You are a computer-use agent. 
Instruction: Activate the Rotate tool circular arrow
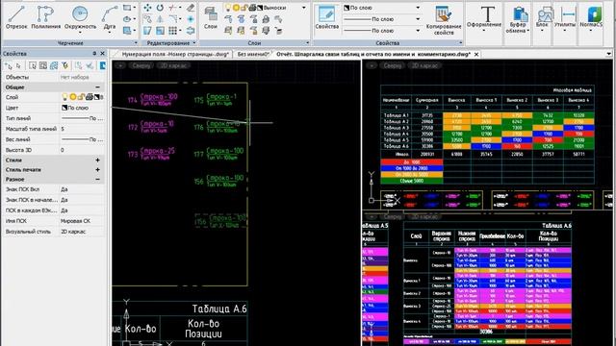[160, 8]
